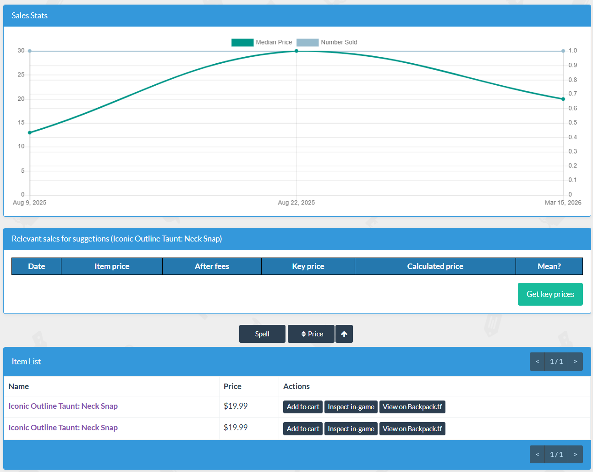The height and width of the screenshot is (472, 593).
Task: Toggle Number Sold legend swatch
Action: pos(307,42)
